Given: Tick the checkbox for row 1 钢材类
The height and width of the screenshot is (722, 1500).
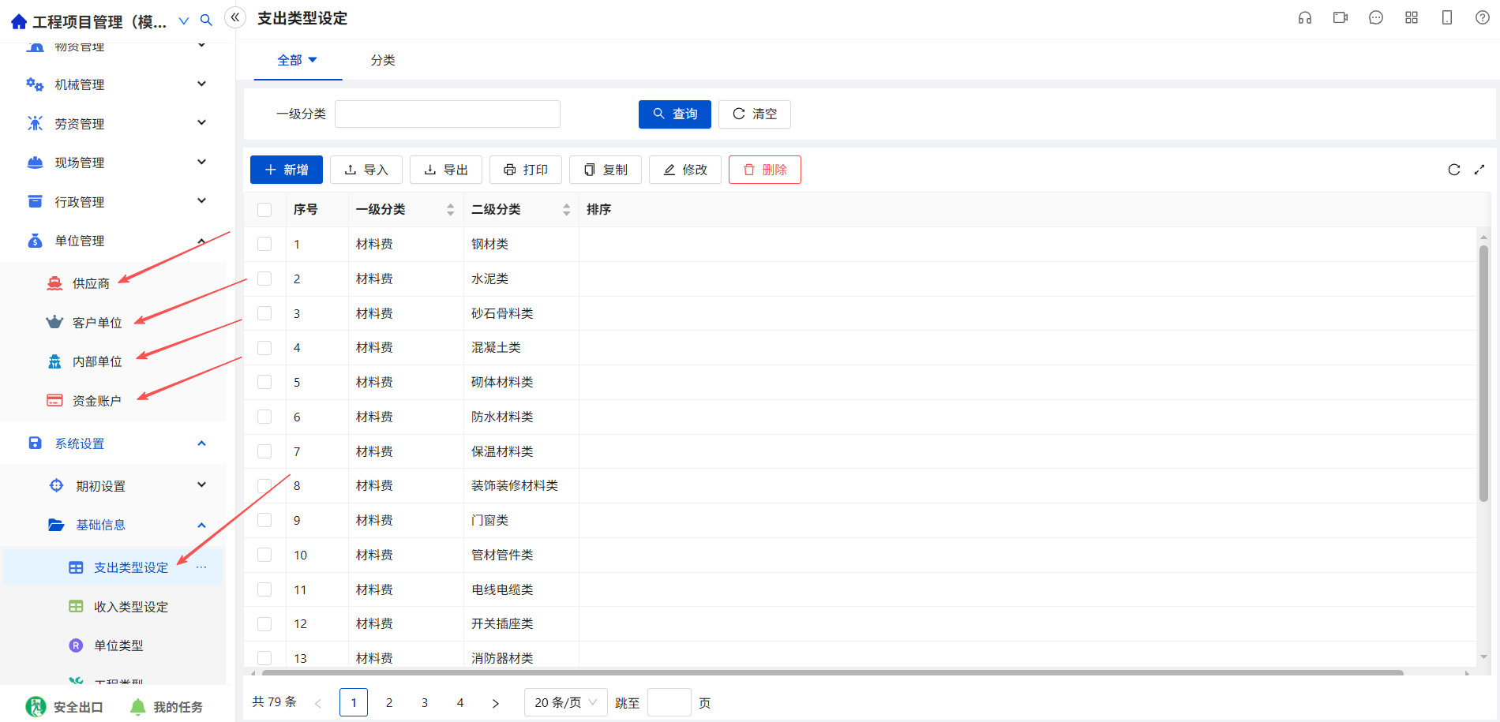Looking at the screenshot, I should 264,244.
